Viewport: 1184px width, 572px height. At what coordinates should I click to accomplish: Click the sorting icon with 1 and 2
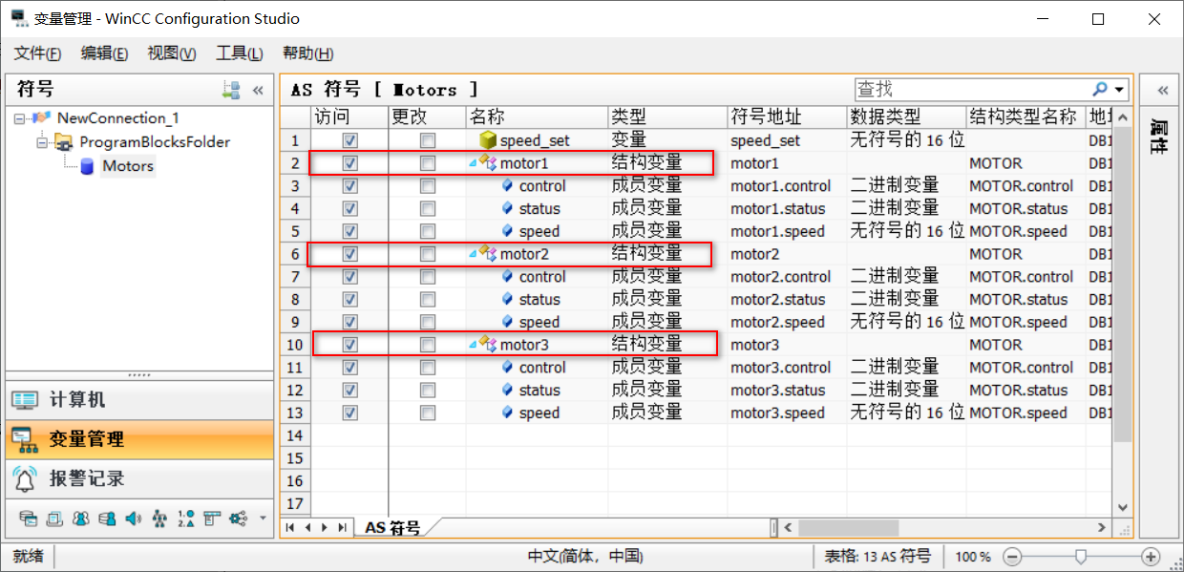pyautogui.click(x=186, y=519)
